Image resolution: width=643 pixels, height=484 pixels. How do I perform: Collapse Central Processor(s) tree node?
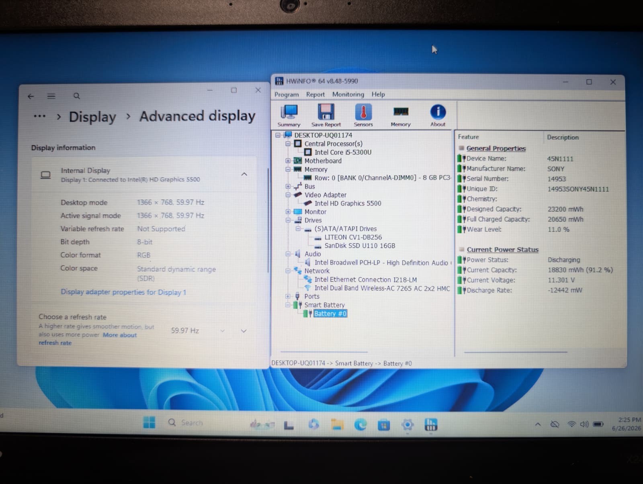click(x=288, y=144)
